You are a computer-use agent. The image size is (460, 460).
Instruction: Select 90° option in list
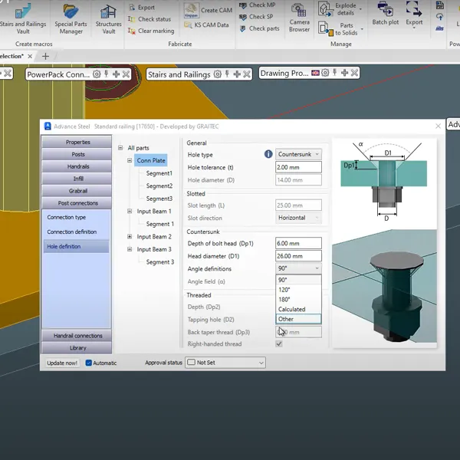point(298,280)
